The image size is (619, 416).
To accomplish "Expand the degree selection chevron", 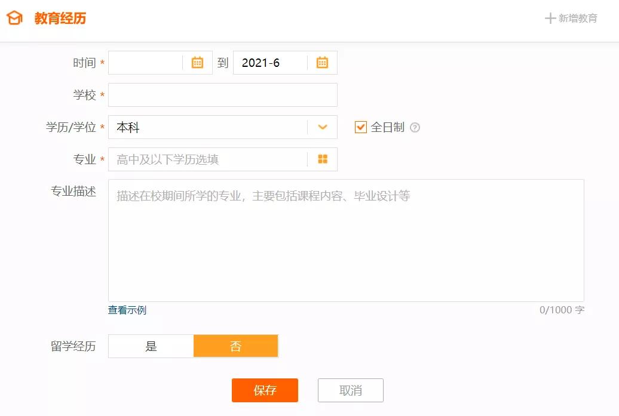I will 323,127.
